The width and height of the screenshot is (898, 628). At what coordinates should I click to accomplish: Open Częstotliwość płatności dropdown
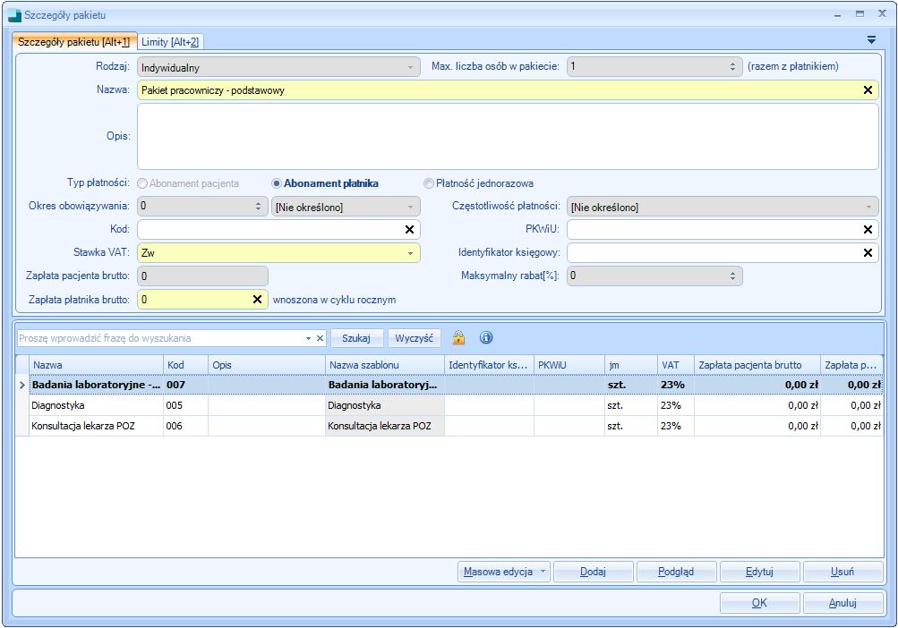point(868,208)
